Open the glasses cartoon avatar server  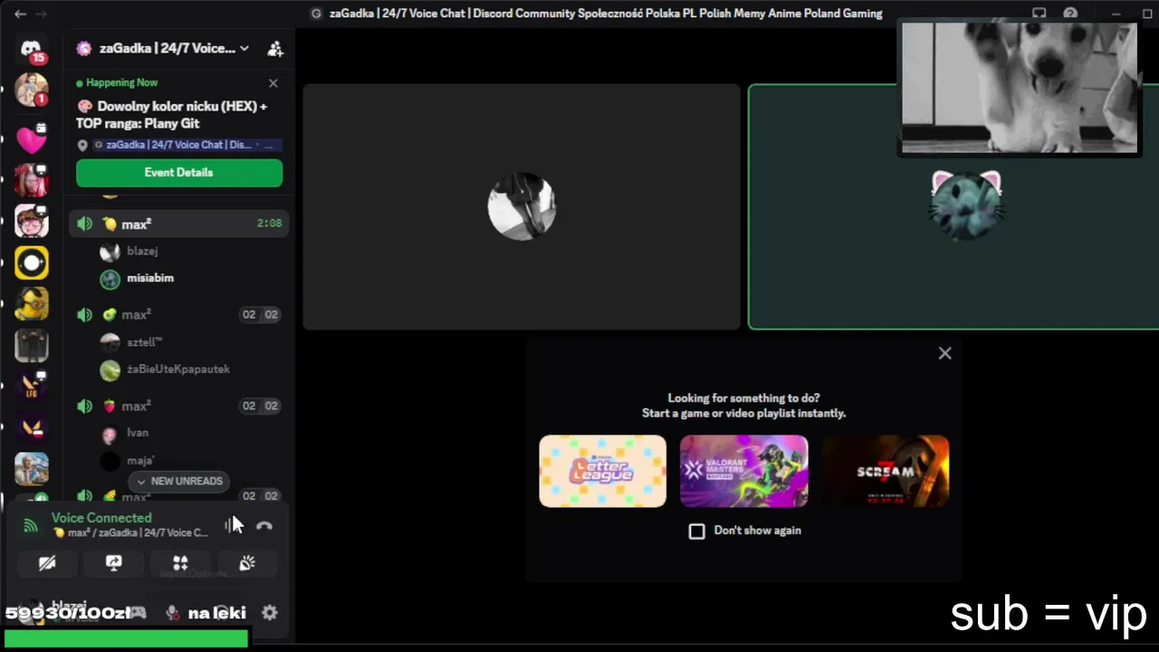pos(32,222)
